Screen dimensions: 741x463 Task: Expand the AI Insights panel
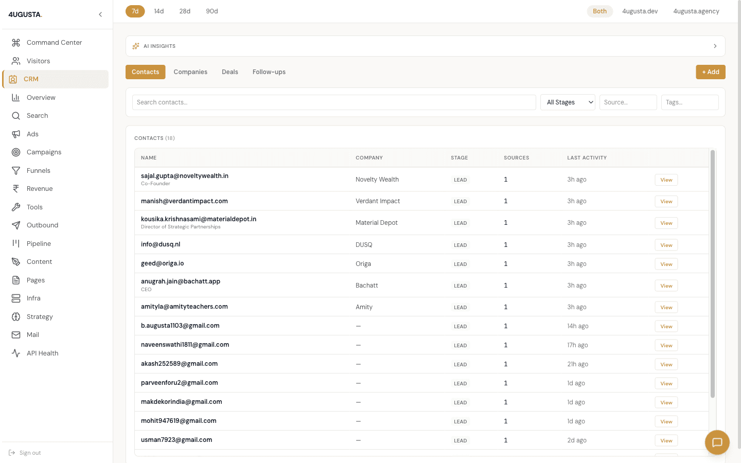[x=715, y=46]
